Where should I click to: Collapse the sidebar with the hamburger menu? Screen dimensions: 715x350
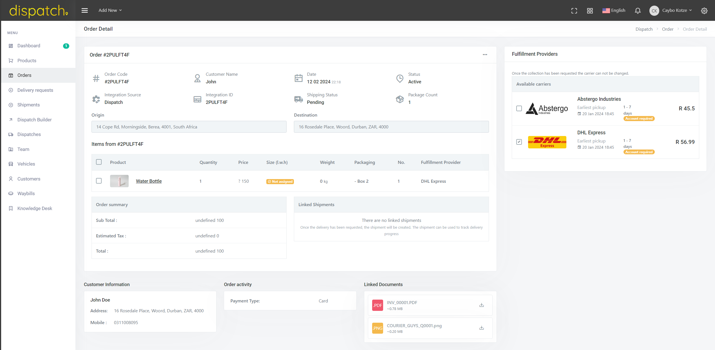coord(84,10)
